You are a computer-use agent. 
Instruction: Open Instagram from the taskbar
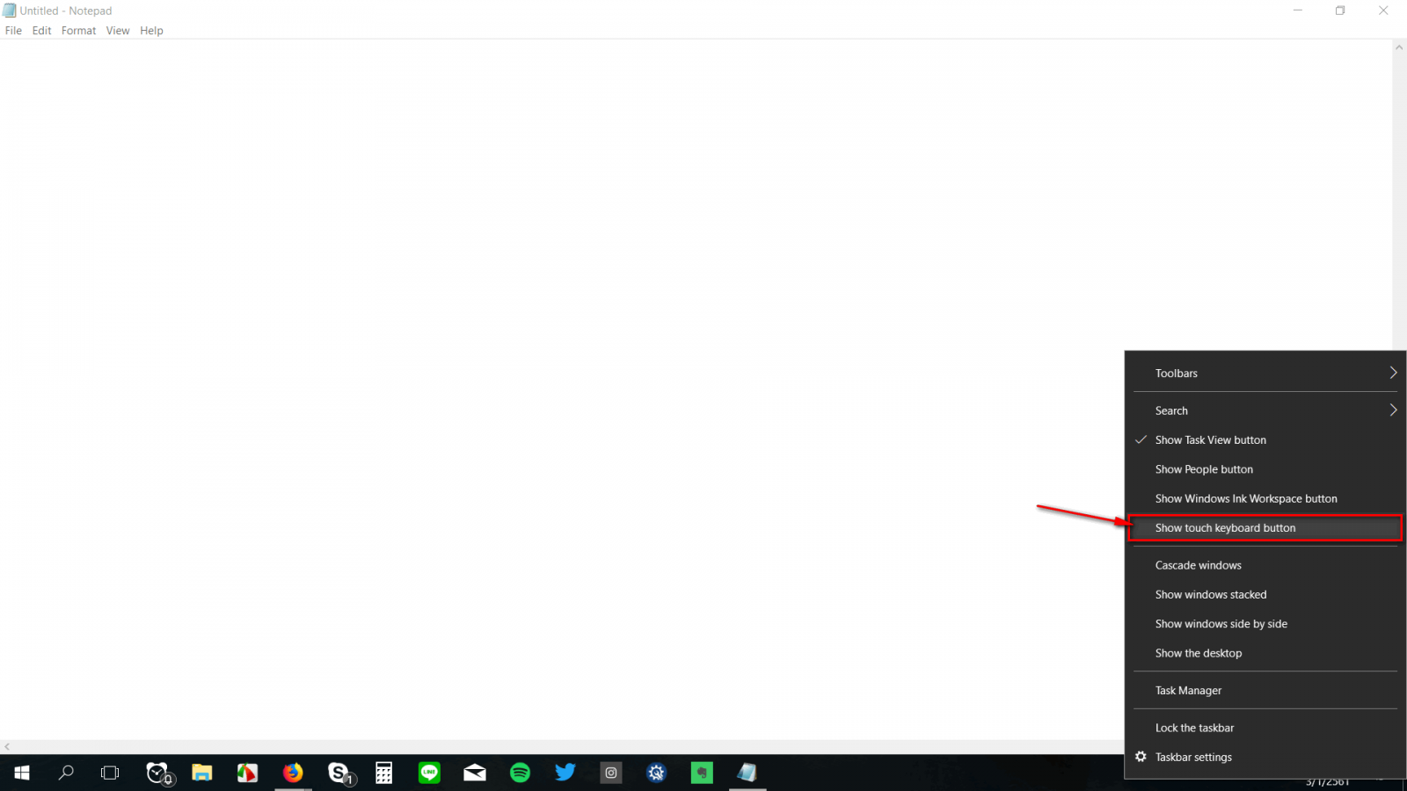611,773
